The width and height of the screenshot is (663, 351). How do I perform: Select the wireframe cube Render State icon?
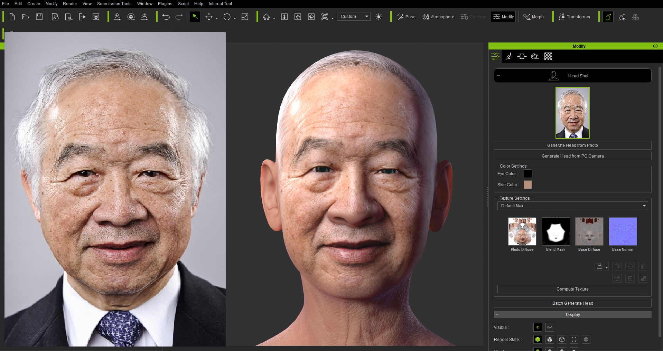[562, 340]
